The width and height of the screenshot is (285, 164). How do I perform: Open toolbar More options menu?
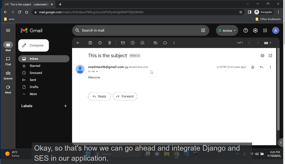[174, 43]
